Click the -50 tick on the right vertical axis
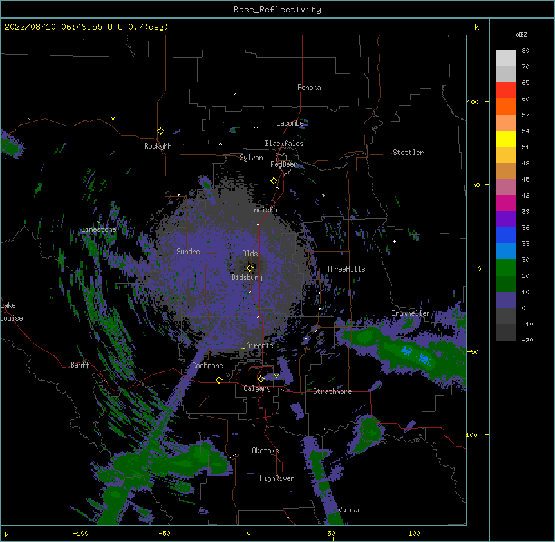This screenshot has height=542, width=555. pyautogui.click(x=473, y=351)
